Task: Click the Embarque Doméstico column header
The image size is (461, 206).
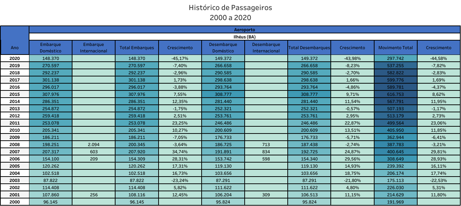Action: click(x=51, y=47)
